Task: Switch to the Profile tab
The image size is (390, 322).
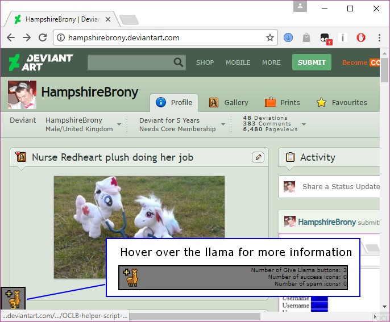Action: 174,102
